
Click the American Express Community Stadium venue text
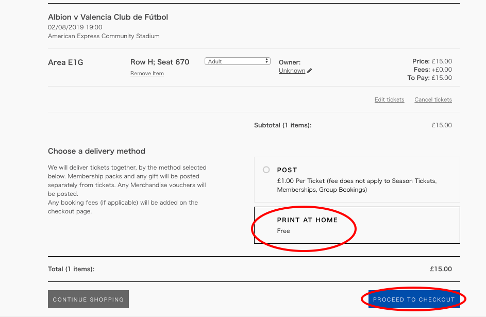[x=104, y=36]
